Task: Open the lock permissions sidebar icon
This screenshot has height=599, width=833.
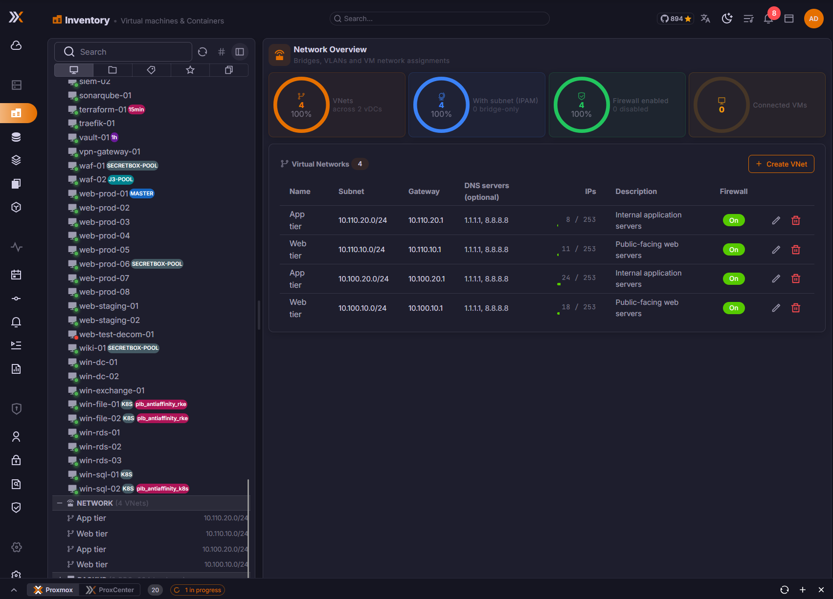Action: pyautogui.click(x=16, y=460)
